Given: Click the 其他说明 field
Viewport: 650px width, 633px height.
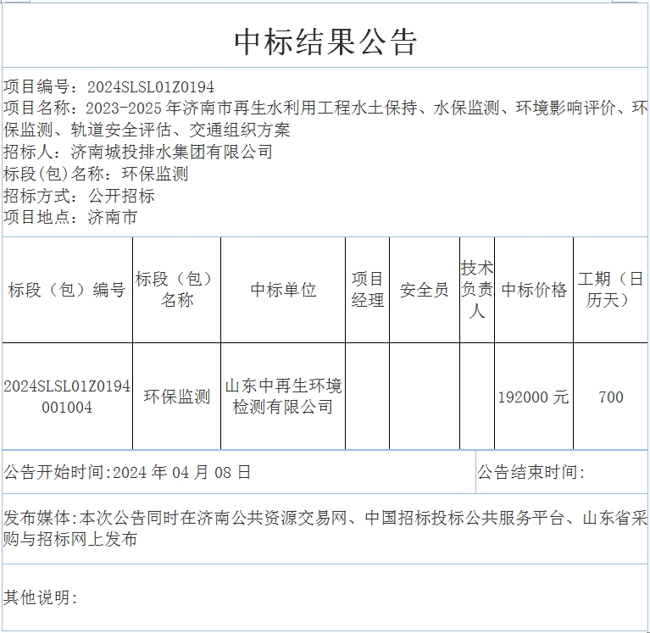Looking at the screenshot, I should (x=41, y=597).
